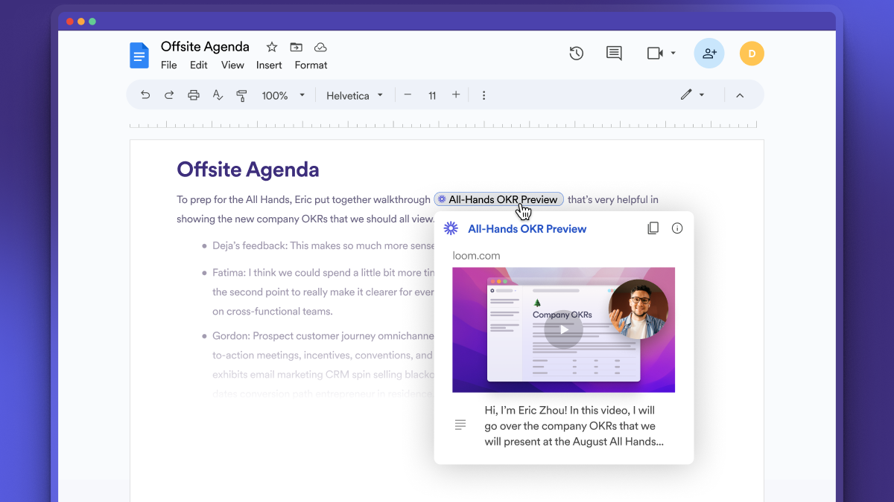Play the Company OKRs video thumbnail

pyautogui.click(x=563, y=329)
